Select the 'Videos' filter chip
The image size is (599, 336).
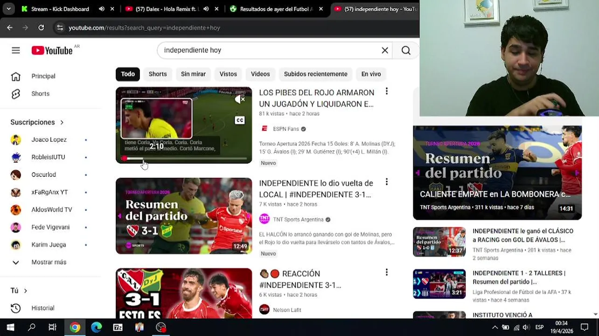tap(260, 74)
